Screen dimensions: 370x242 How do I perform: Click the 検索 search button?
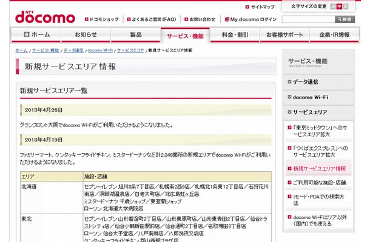pyautogui.click(x=345, y=19)
